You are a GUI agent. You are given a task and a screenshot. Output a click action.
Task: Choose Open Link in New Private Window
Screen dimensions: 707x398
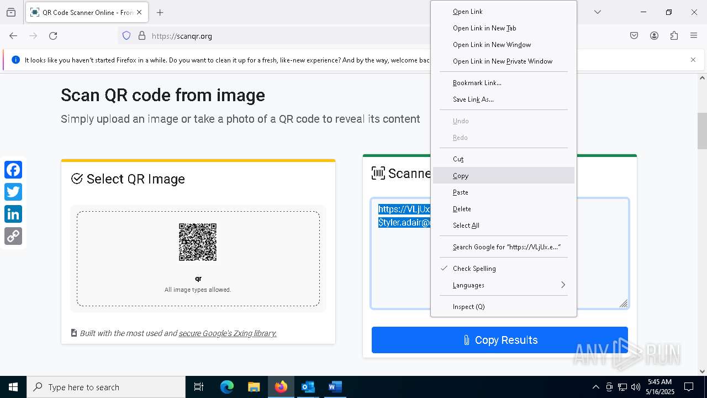click(x=504, y=61)
